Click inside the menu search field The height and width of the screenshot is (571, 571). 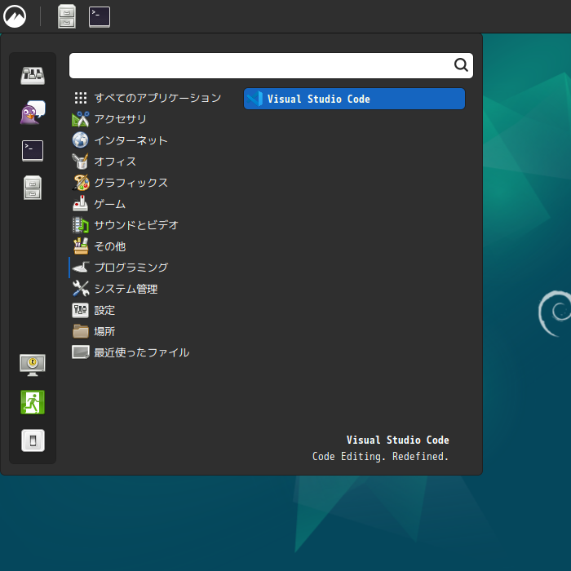click(261, 66)
